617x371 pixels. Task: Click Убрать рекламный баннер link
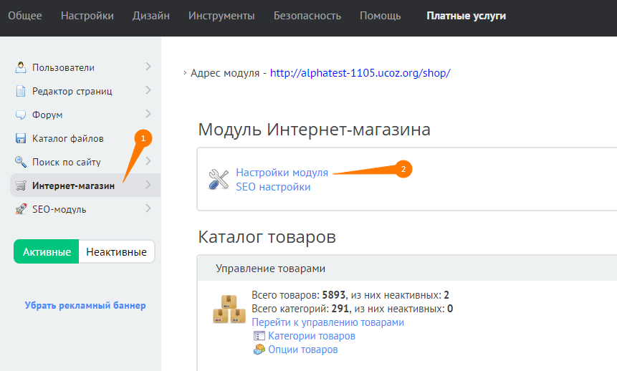pos(85,305)
